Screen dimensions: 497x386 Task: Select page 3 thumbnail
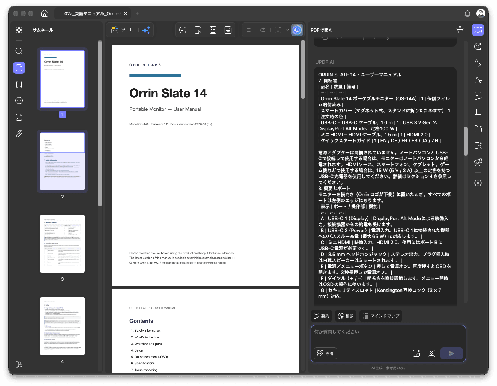(x=63, y=244)
